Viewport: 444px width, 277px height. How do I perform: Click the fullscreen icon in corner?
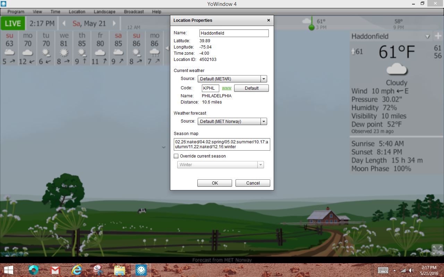pyautogui.click(x=437, y=250)
